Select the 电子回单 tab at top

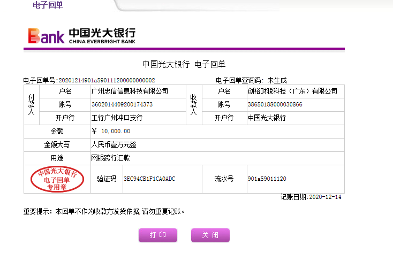coord(48,5)
